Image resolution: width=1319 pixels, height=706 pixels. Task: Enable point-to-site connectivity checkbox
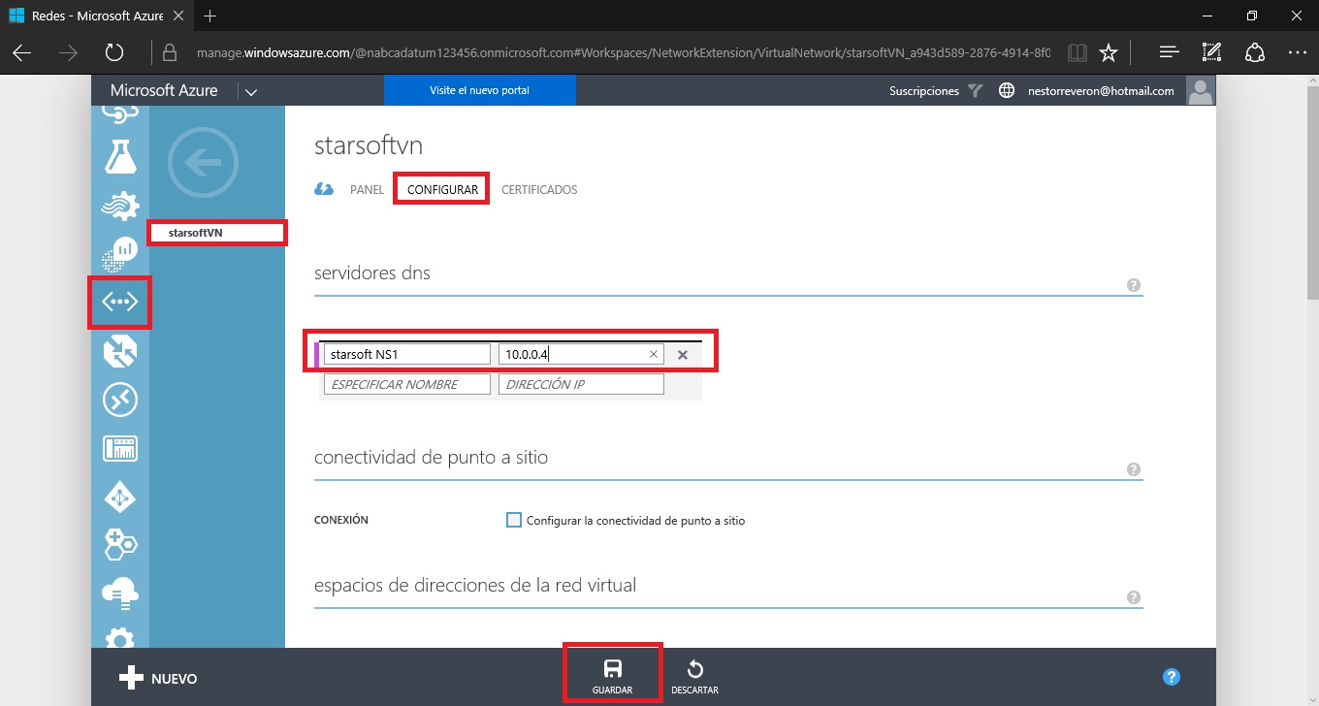pyautogui.click(x=514, y=520)
